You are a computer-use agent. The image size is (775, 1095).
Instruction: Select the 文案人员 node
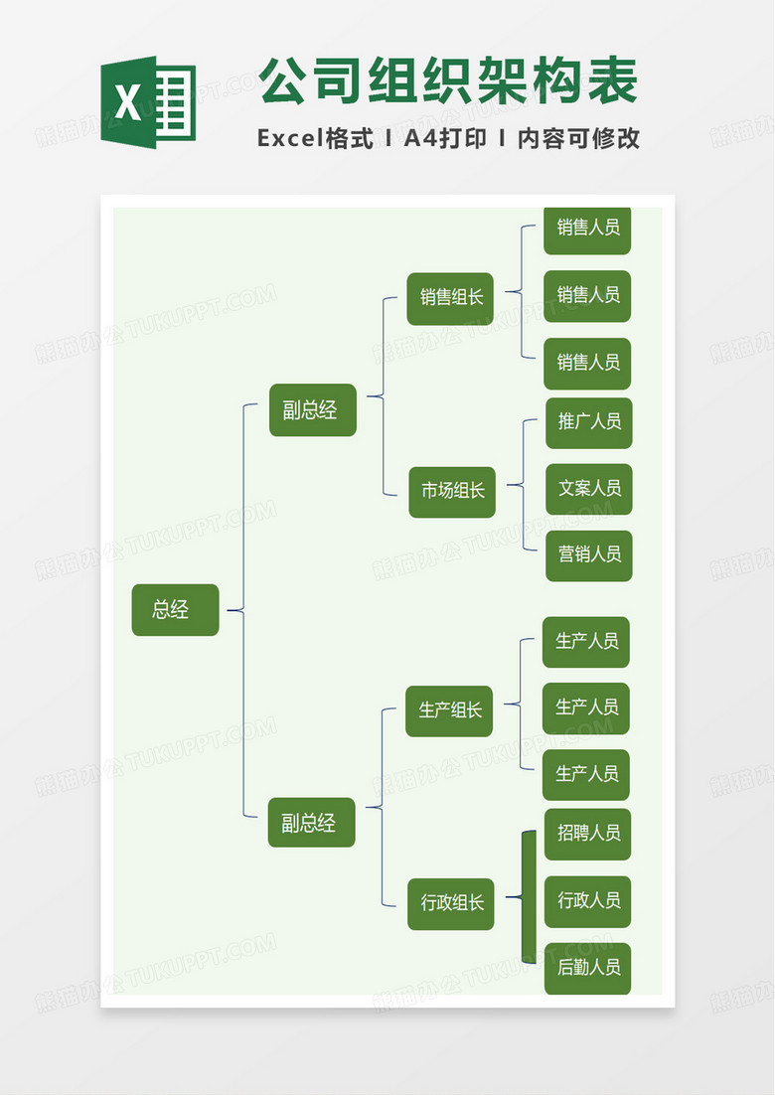pos(589,489)
